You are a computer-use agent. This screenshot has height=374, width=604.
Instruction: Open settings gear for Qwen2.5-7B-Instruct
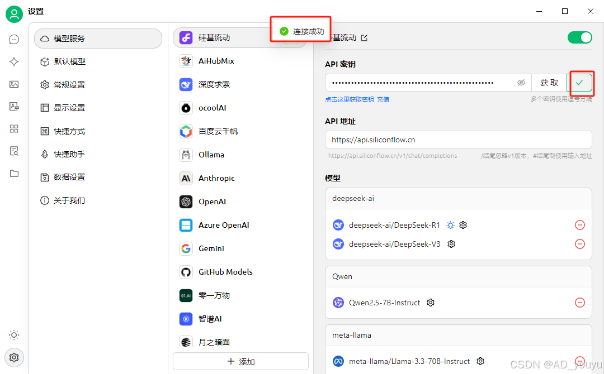(431, 303)
